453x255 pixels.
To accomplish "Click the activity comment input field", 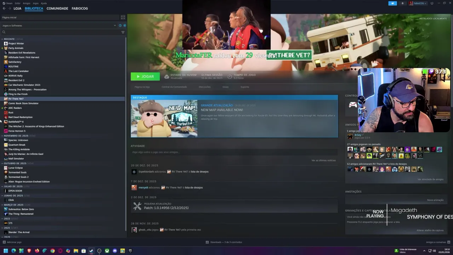I will tap(234, 152).
